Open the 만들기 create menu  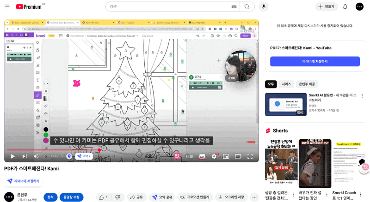[x=327, y=6]
